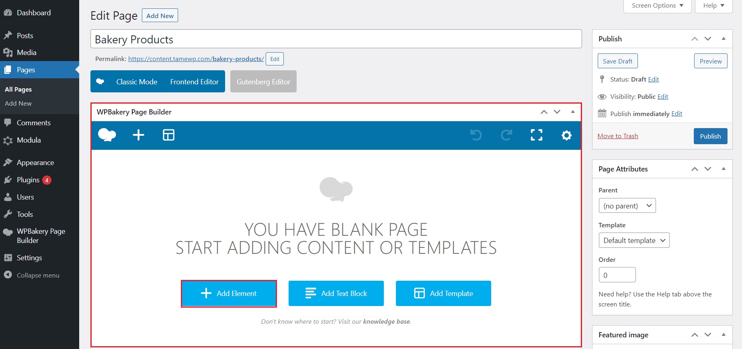Collapse WPBakery Page Builder panel triangle

(x=573, y=112)
